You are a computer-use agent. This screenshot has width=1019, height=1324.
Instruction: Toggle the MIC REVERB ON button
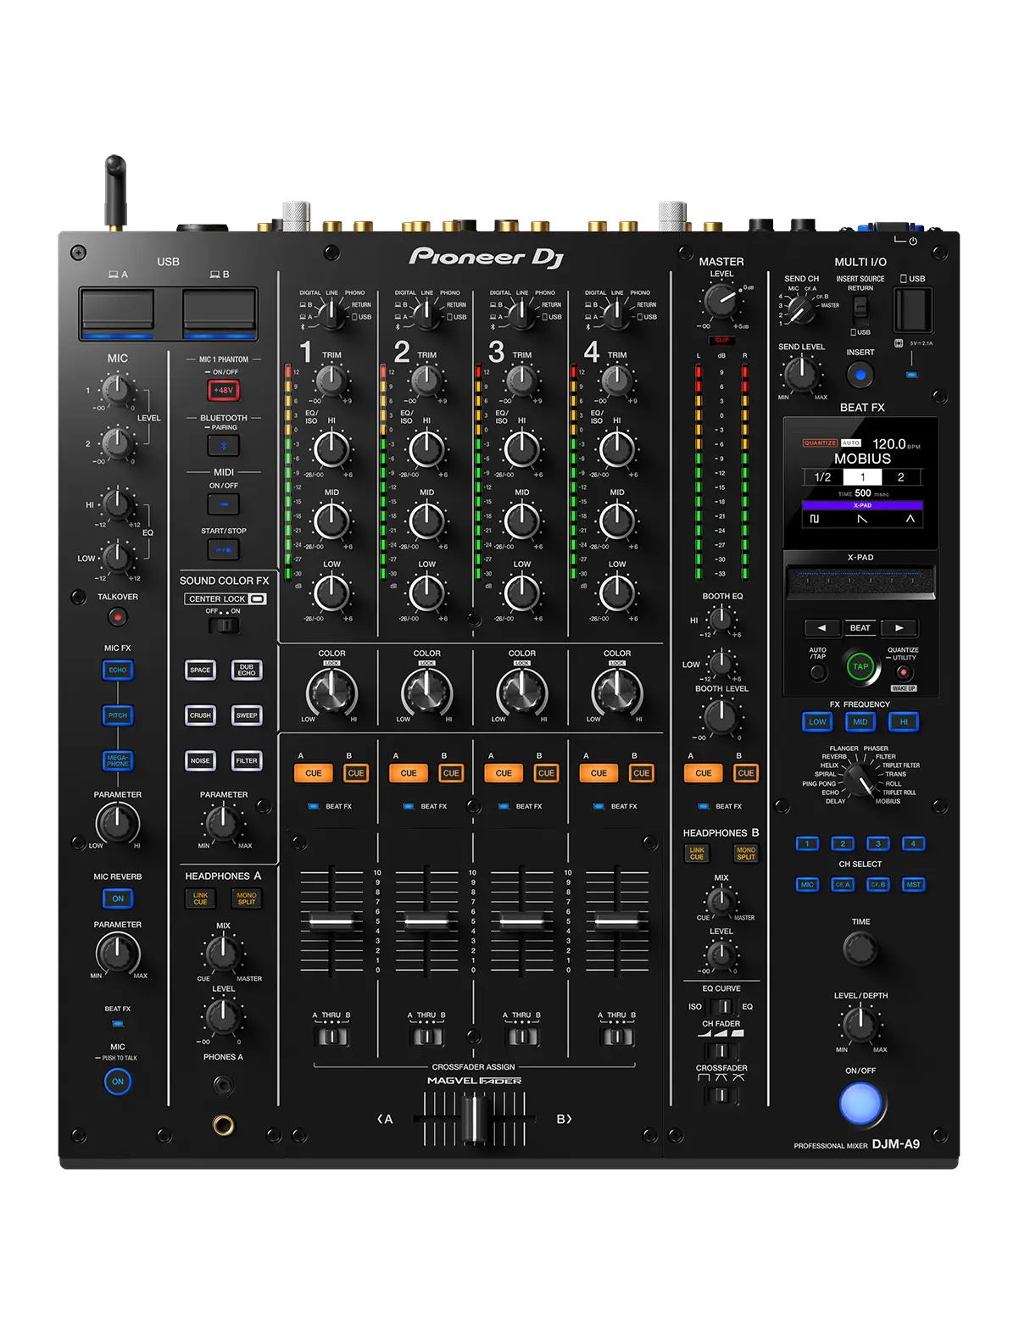118,898
